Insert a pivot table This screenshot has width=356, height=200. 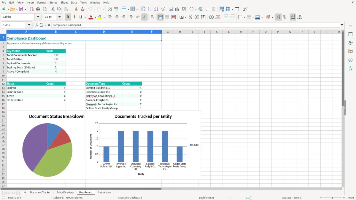[184, 9]
